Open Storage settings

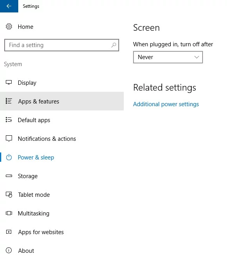62,176
